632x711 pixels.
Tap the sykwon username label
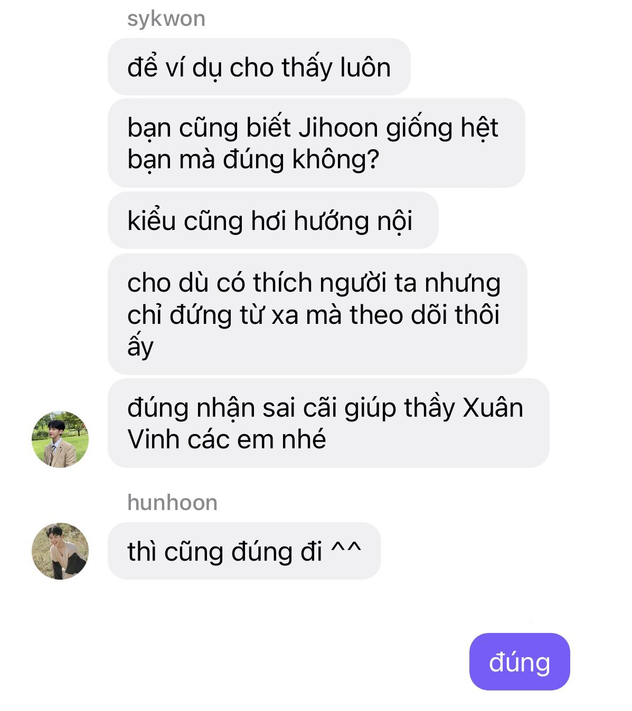tap(166, 19)
